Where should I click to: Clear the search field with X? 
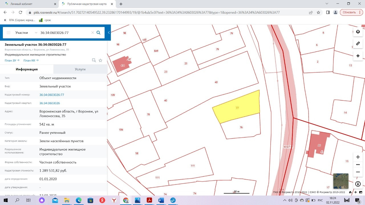point(92,33)
